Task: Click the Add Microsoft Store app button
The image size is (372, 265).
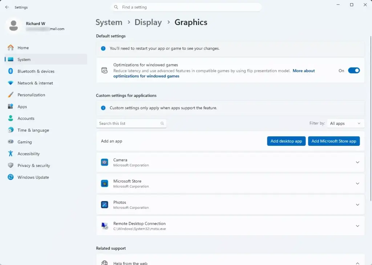Action: (x=334, y=141)
